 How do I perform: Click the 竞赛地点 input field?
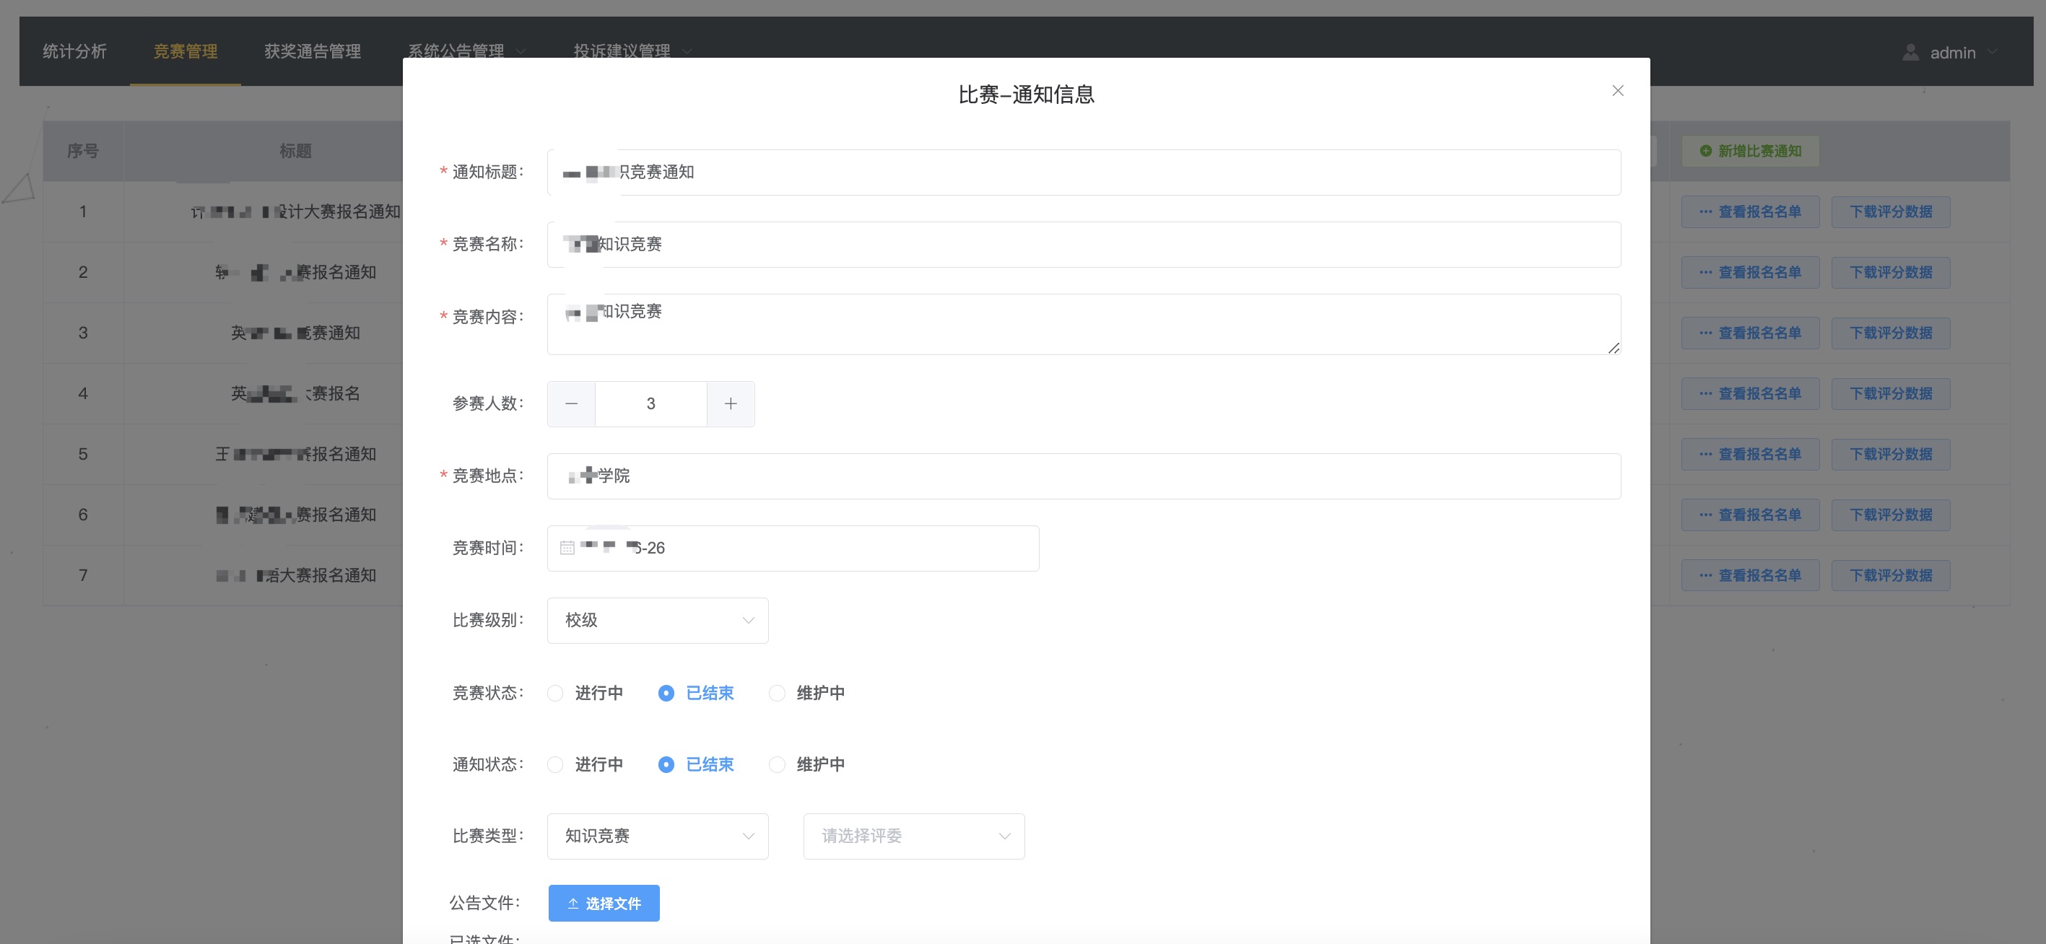(1084, 476)
